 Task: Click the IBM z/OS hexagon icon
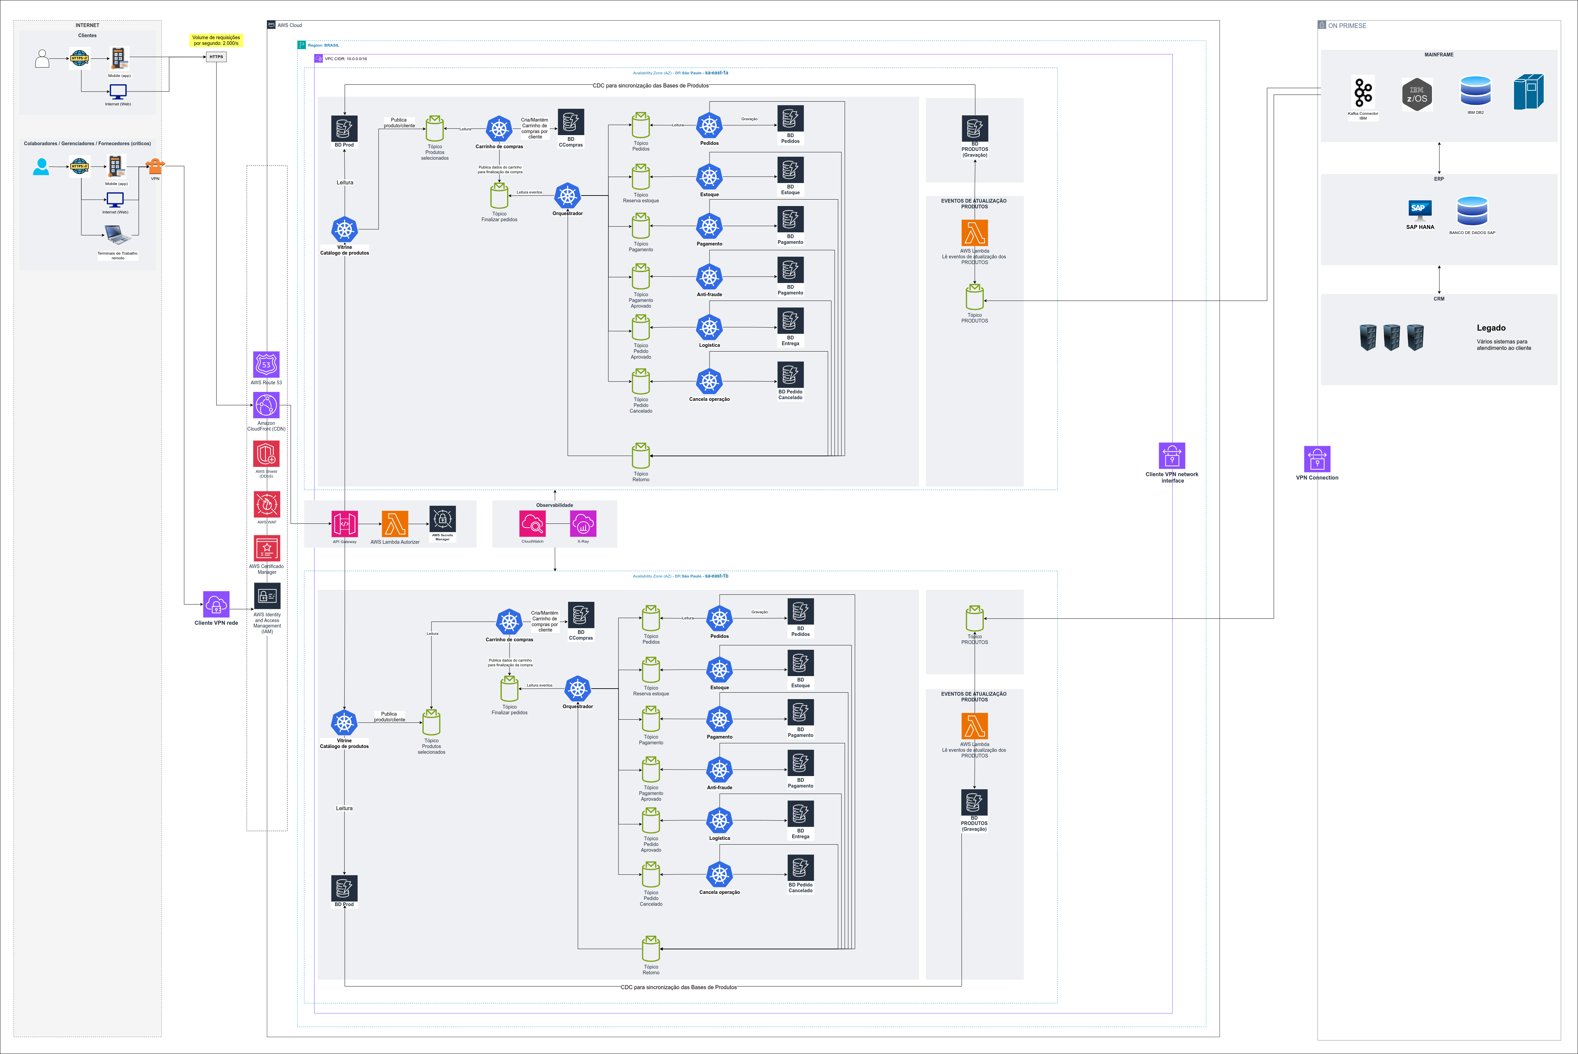click(1417, 94)
